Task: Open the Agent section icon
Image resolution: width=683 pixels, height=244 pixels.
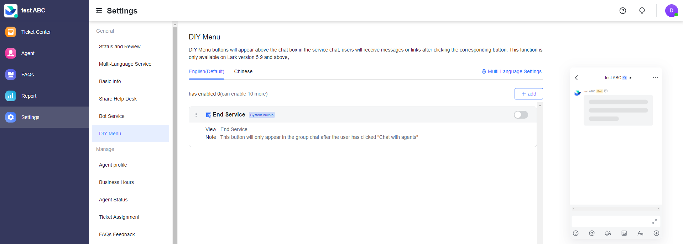Action: [11, 53]
